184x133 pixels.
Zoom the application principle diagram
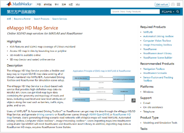point(134,101)
